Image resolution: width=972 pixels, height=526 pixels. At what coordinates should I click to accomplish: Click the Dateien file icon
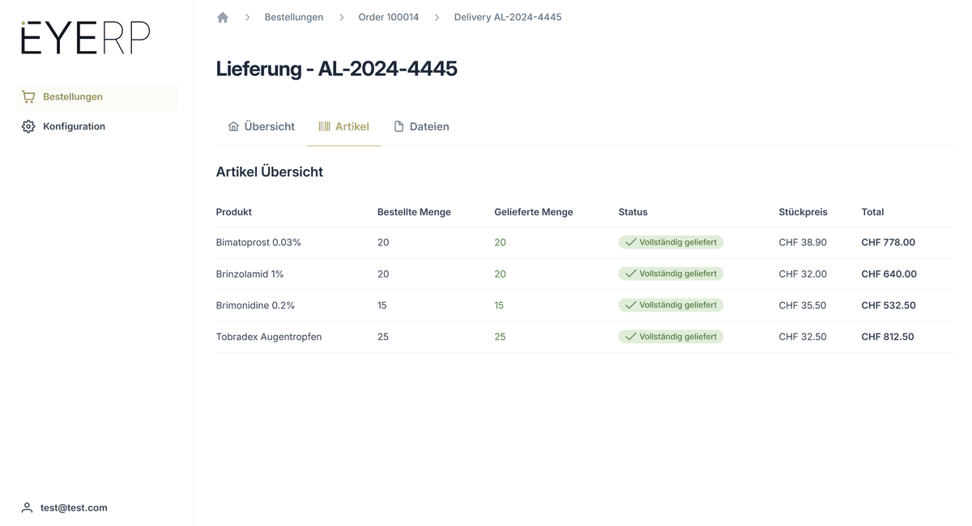pos(399,127)
